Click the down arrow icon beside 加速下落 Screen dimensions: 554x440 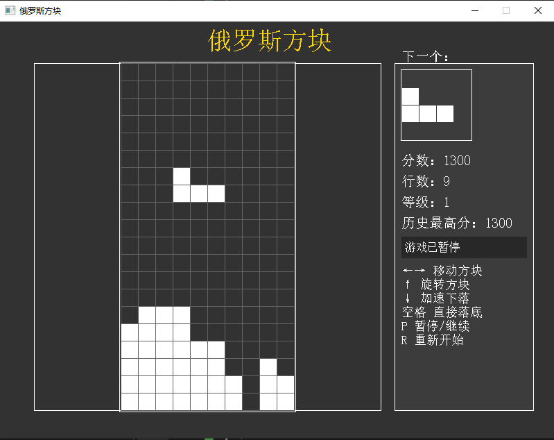pos(408,298)
